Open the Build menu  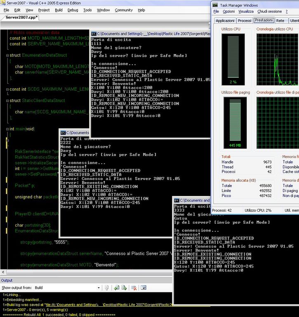click(x=59, y=10)
